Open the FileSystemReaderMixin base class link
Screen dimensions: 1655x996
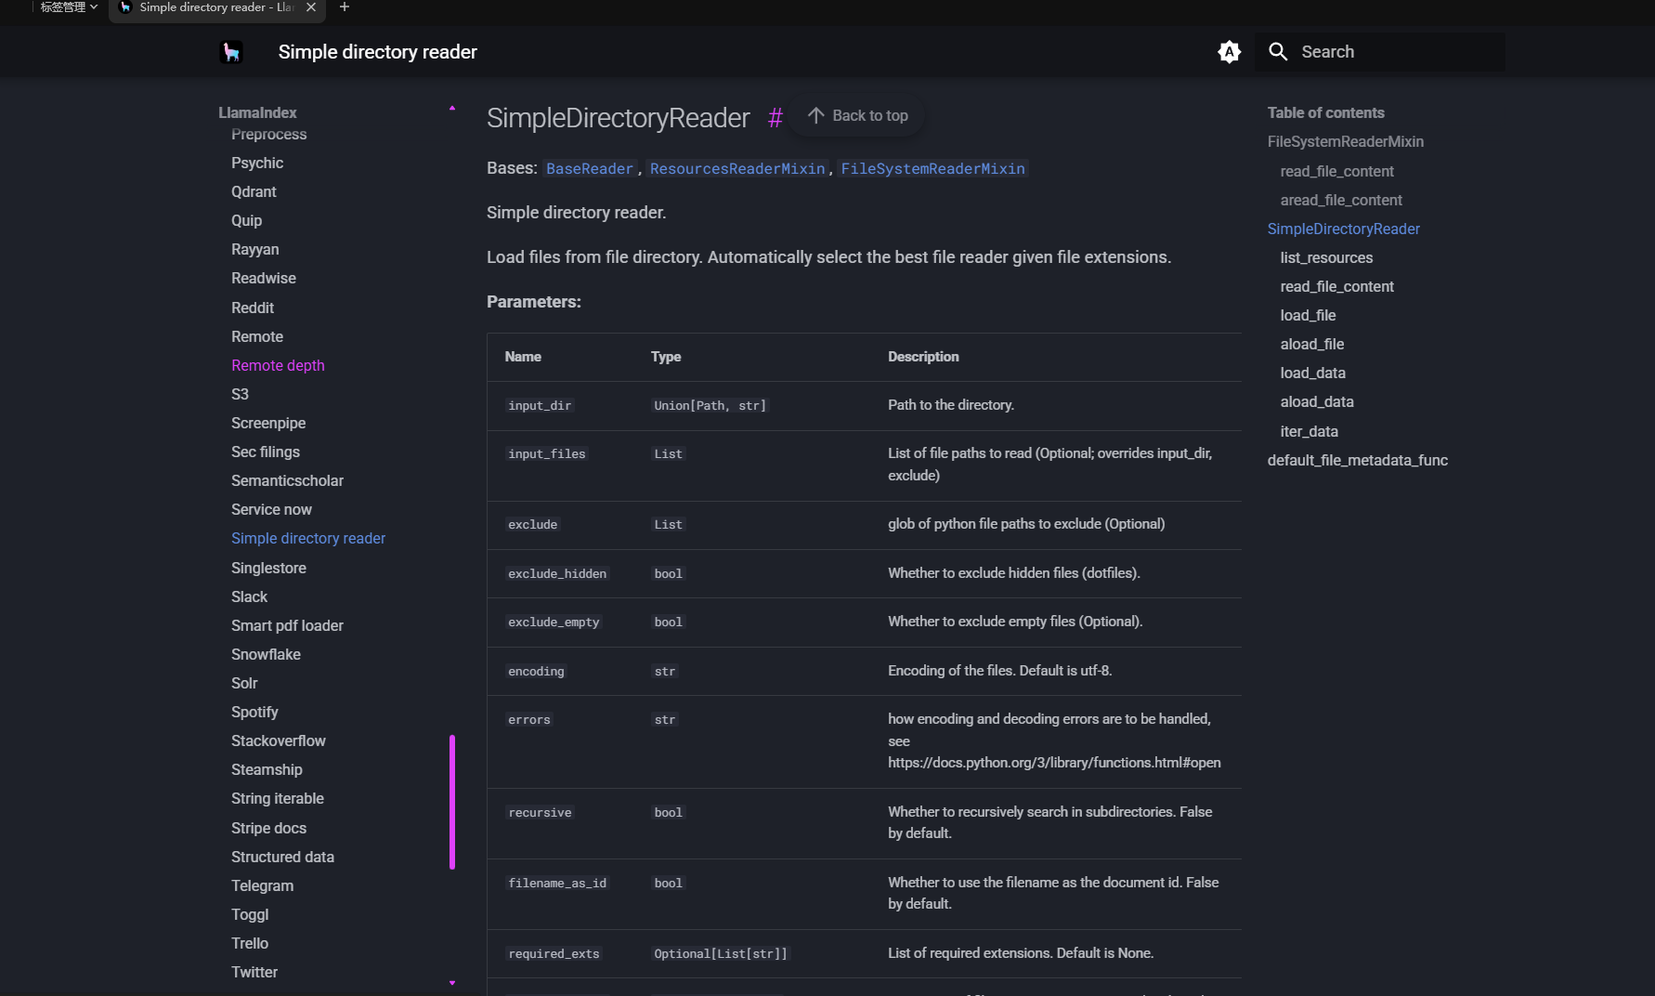(933, 169)
